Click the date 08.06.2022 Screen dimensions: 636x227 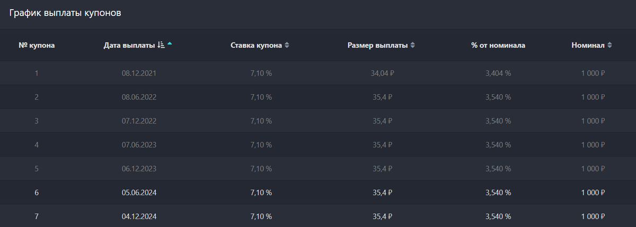click(x=139, y=97)
